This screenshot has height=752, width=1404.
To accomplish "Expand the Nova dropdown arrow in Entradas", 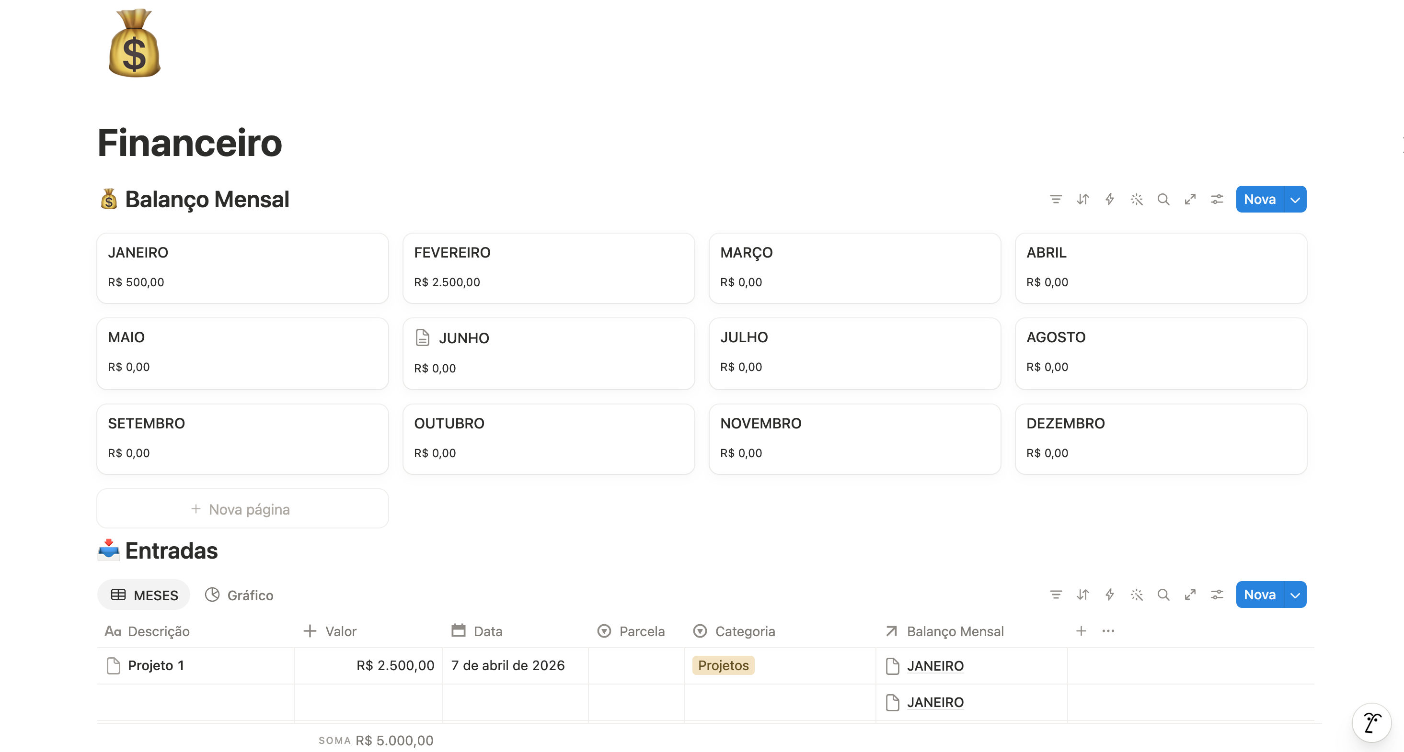I will pos(1295,595).
